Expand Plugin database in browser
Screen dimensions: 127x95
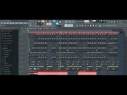pos(7,36)
